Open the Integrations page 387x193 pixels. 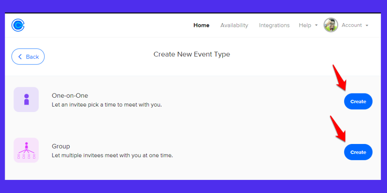point(274,25)
